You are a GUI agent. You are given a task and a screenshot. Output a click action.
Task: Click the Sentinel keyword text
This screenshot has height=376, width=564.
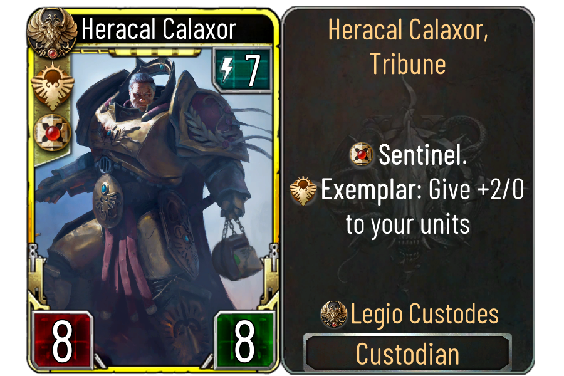(x=422, y=155)
